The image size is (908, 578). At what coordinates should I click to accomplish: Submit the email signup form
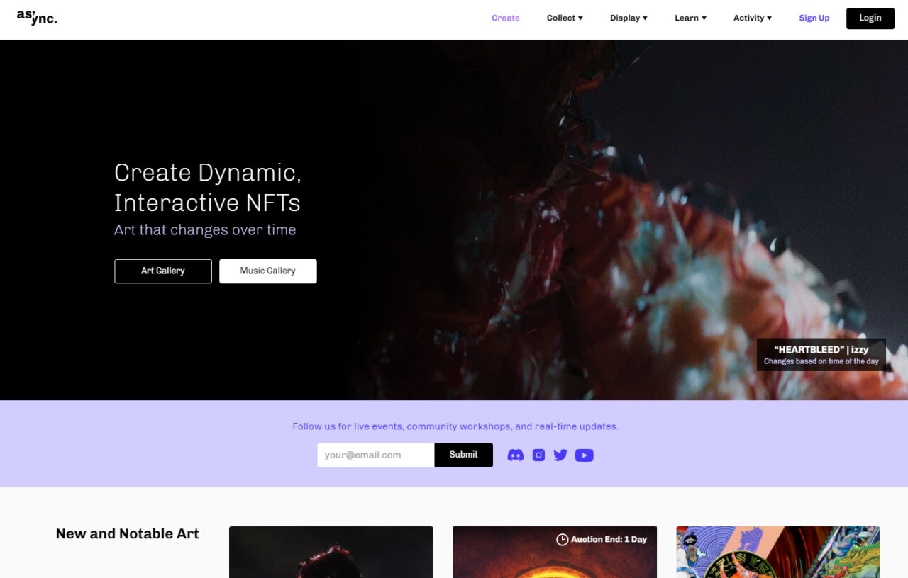[x=463, y=455]
